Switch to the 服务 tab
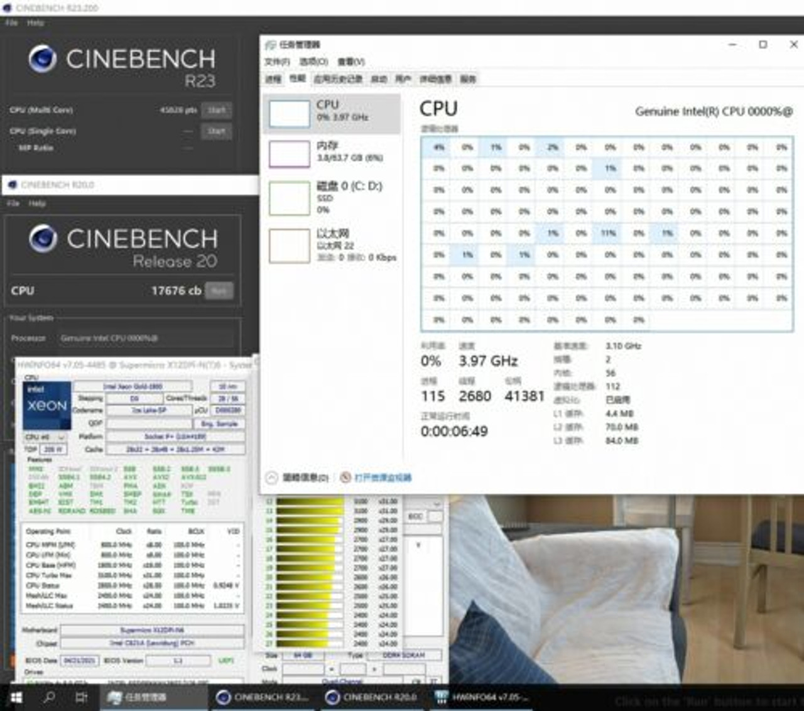 468,79
